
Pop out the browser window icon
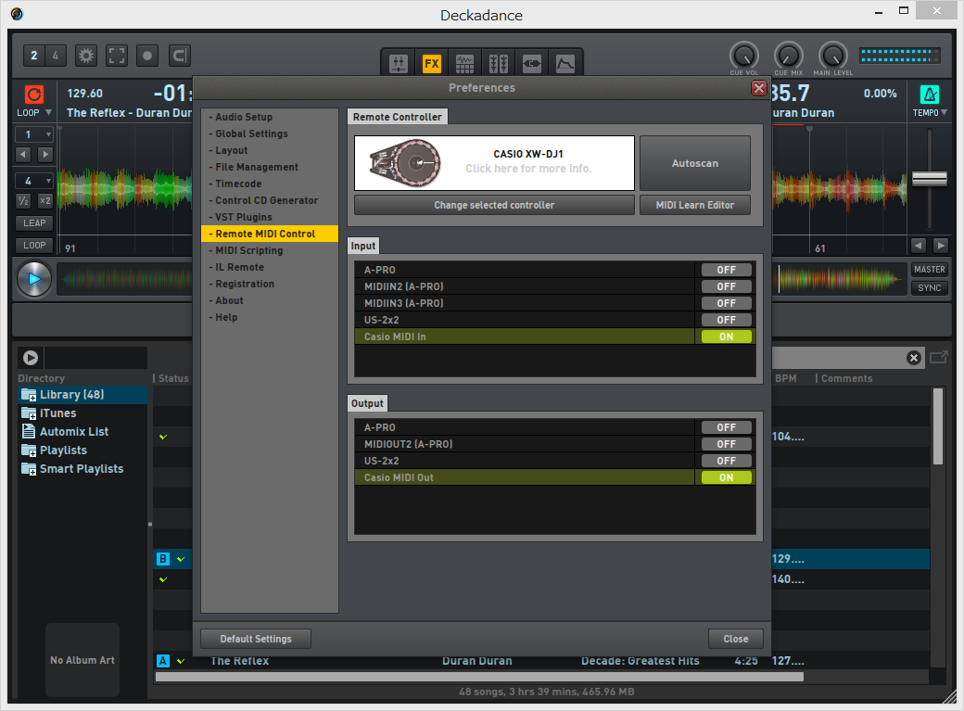tap(939, 357)
